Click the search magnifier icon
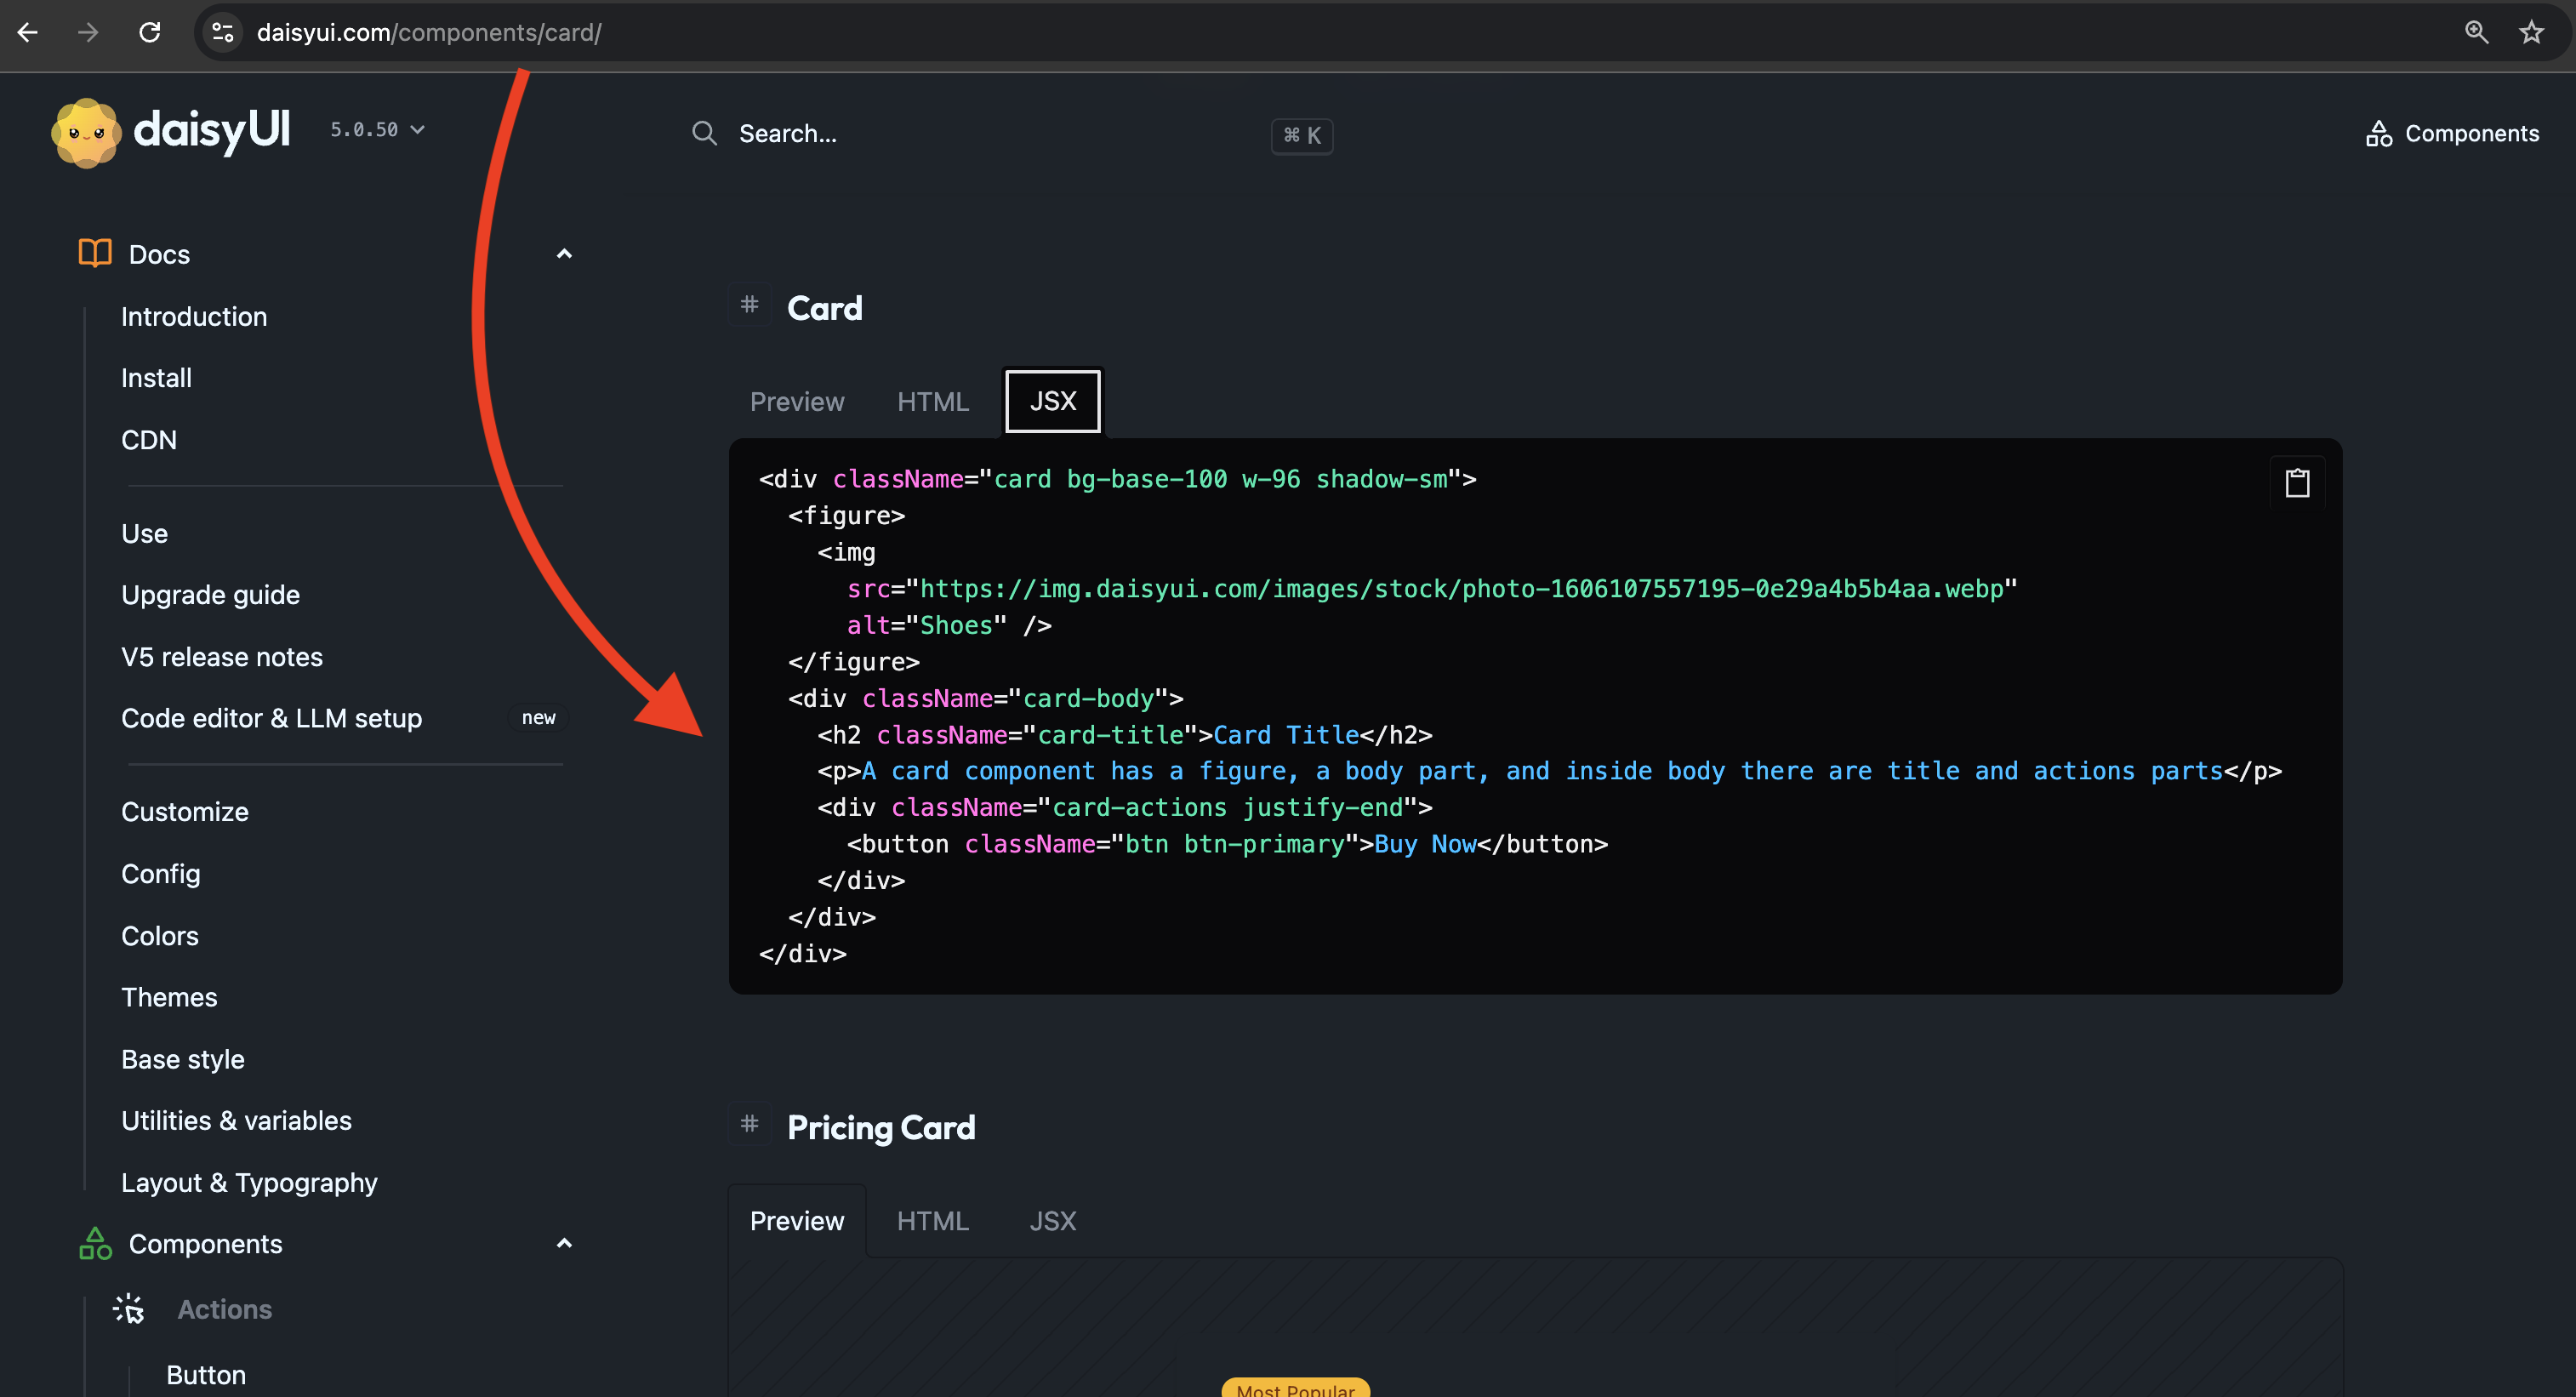 click(x=704, y=133)
